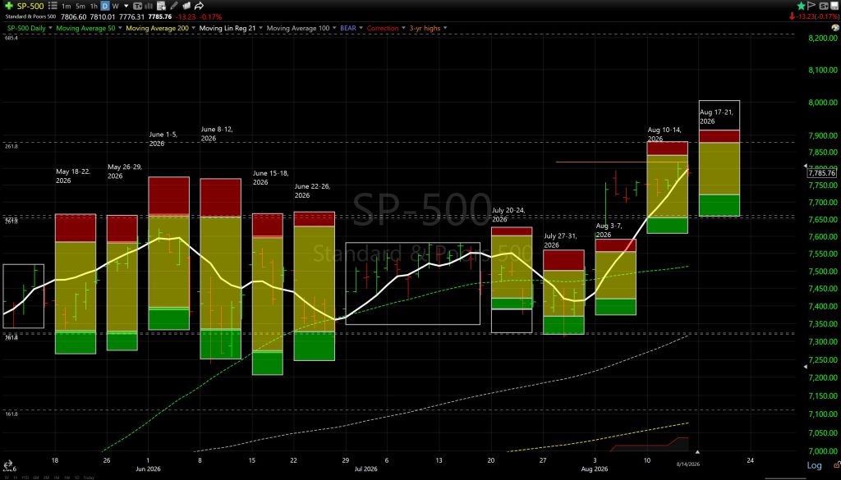841x480 pixels.
Task: Click the 'June 1-5, 2026' annotation text
Action: point(163,139)
